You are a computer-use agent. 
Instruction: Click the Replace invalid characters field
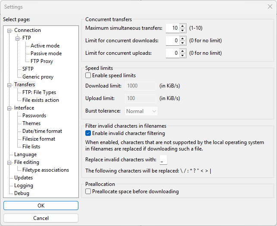point(163,160)
